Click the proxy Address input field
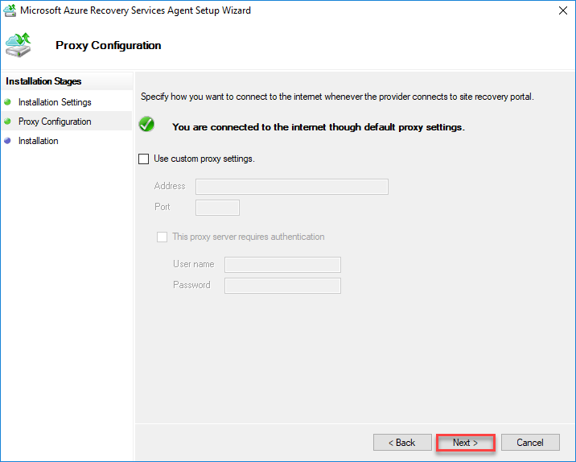 [291, 187]
